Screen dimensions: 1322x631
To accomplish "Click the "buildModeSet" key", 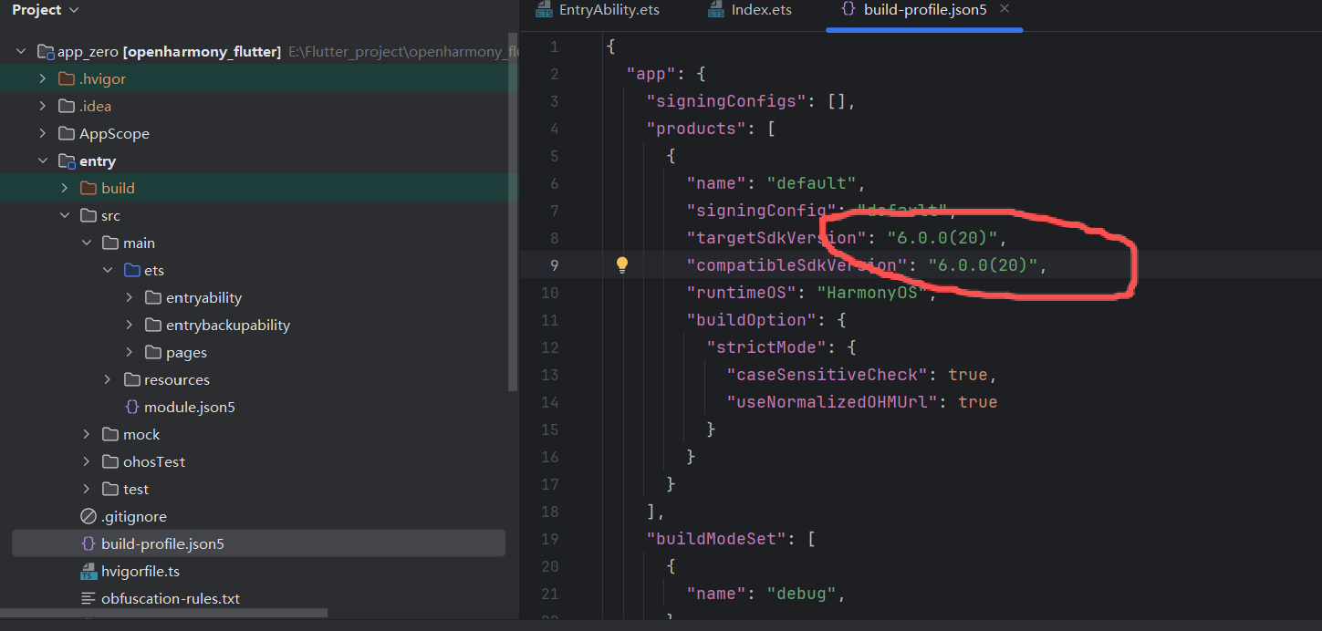I will (x=716, y=539).
